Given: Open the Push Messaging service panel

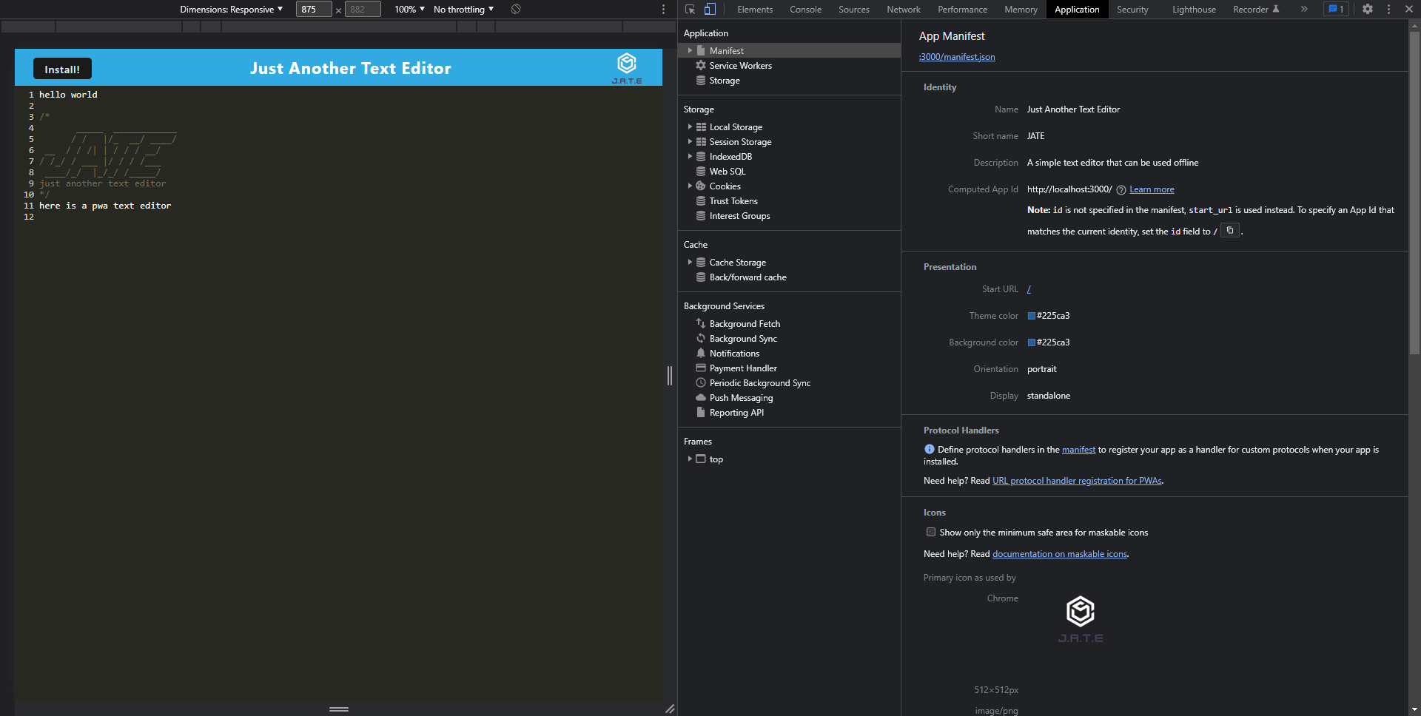Looking at the screenshot, I should click(741, 397).
